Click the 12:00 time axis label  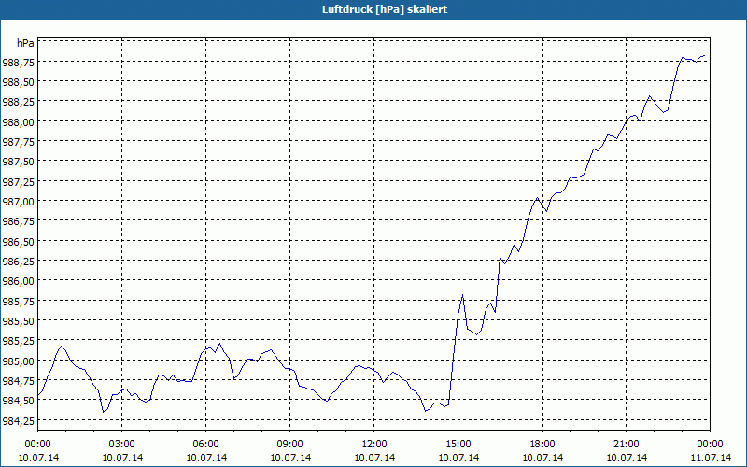tap(374, 445)
